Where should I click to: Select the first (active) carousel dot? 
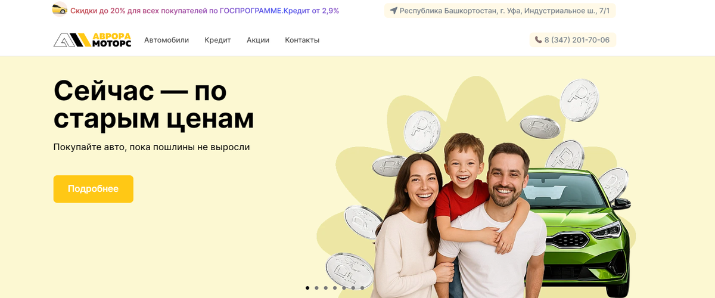tap(307, 288)
